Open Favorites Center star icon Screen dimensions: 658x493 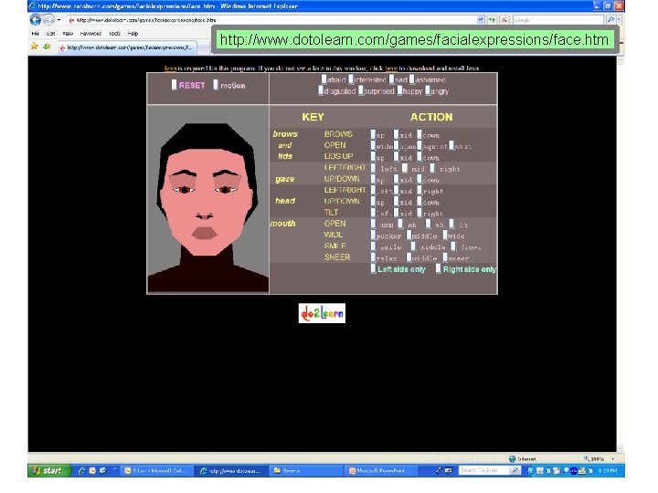point(35,47)
